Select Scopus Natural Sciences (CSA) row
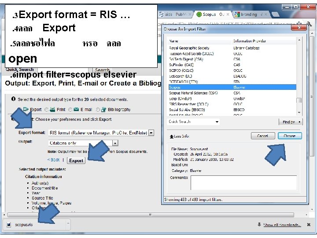Viewport: 317px width, 238px height. 232,93
